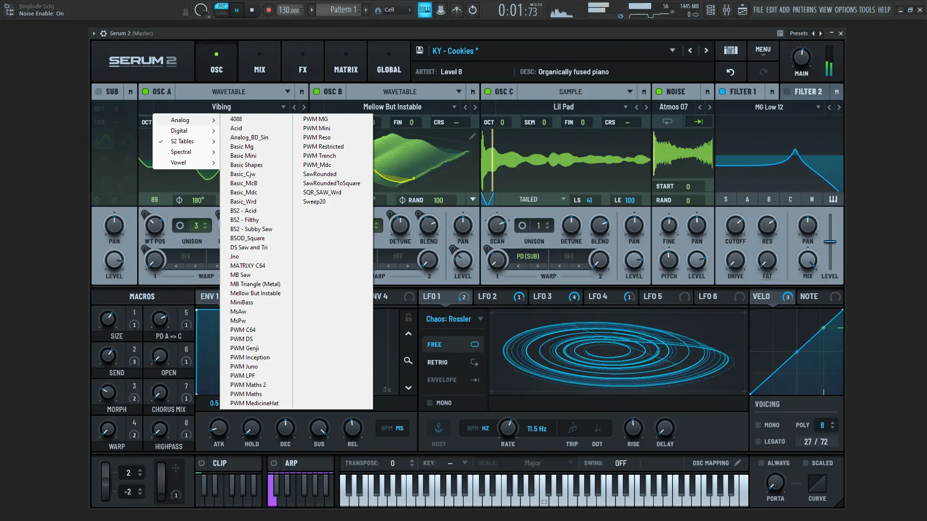Enable the SUB oscillator toggle

[x=99, y=92]
